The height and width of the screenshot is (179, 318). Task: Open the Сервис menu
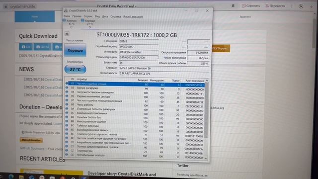coord(88,16)
